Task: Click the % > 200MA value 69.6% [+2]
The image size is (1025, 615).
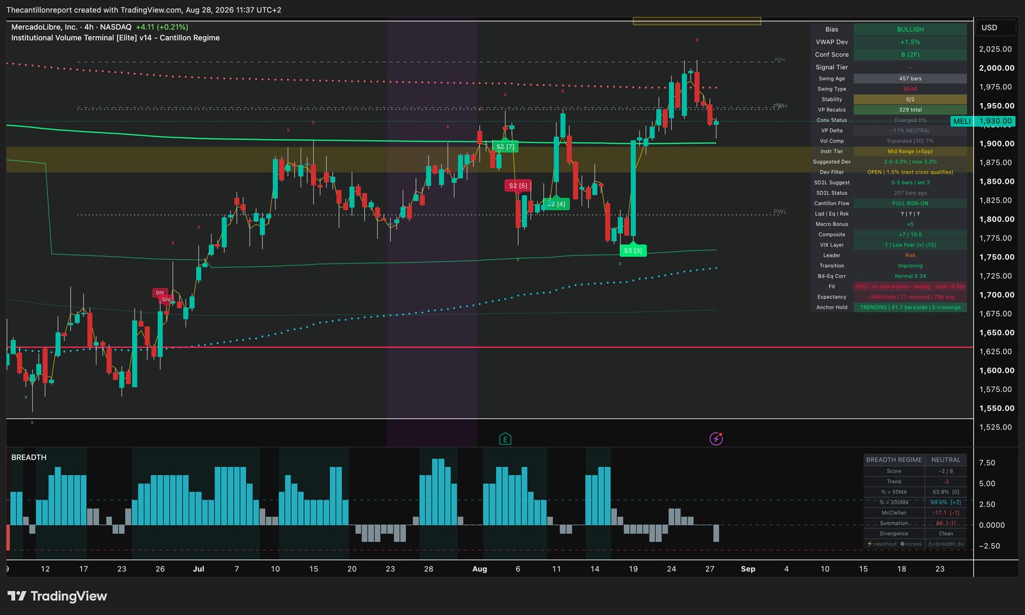Action: 946,502
